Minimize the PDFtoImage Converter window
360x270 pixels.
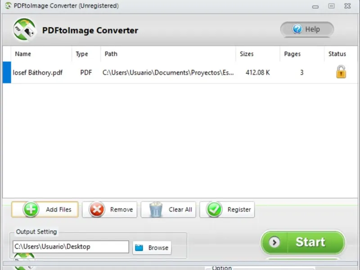tap(315, 6)
